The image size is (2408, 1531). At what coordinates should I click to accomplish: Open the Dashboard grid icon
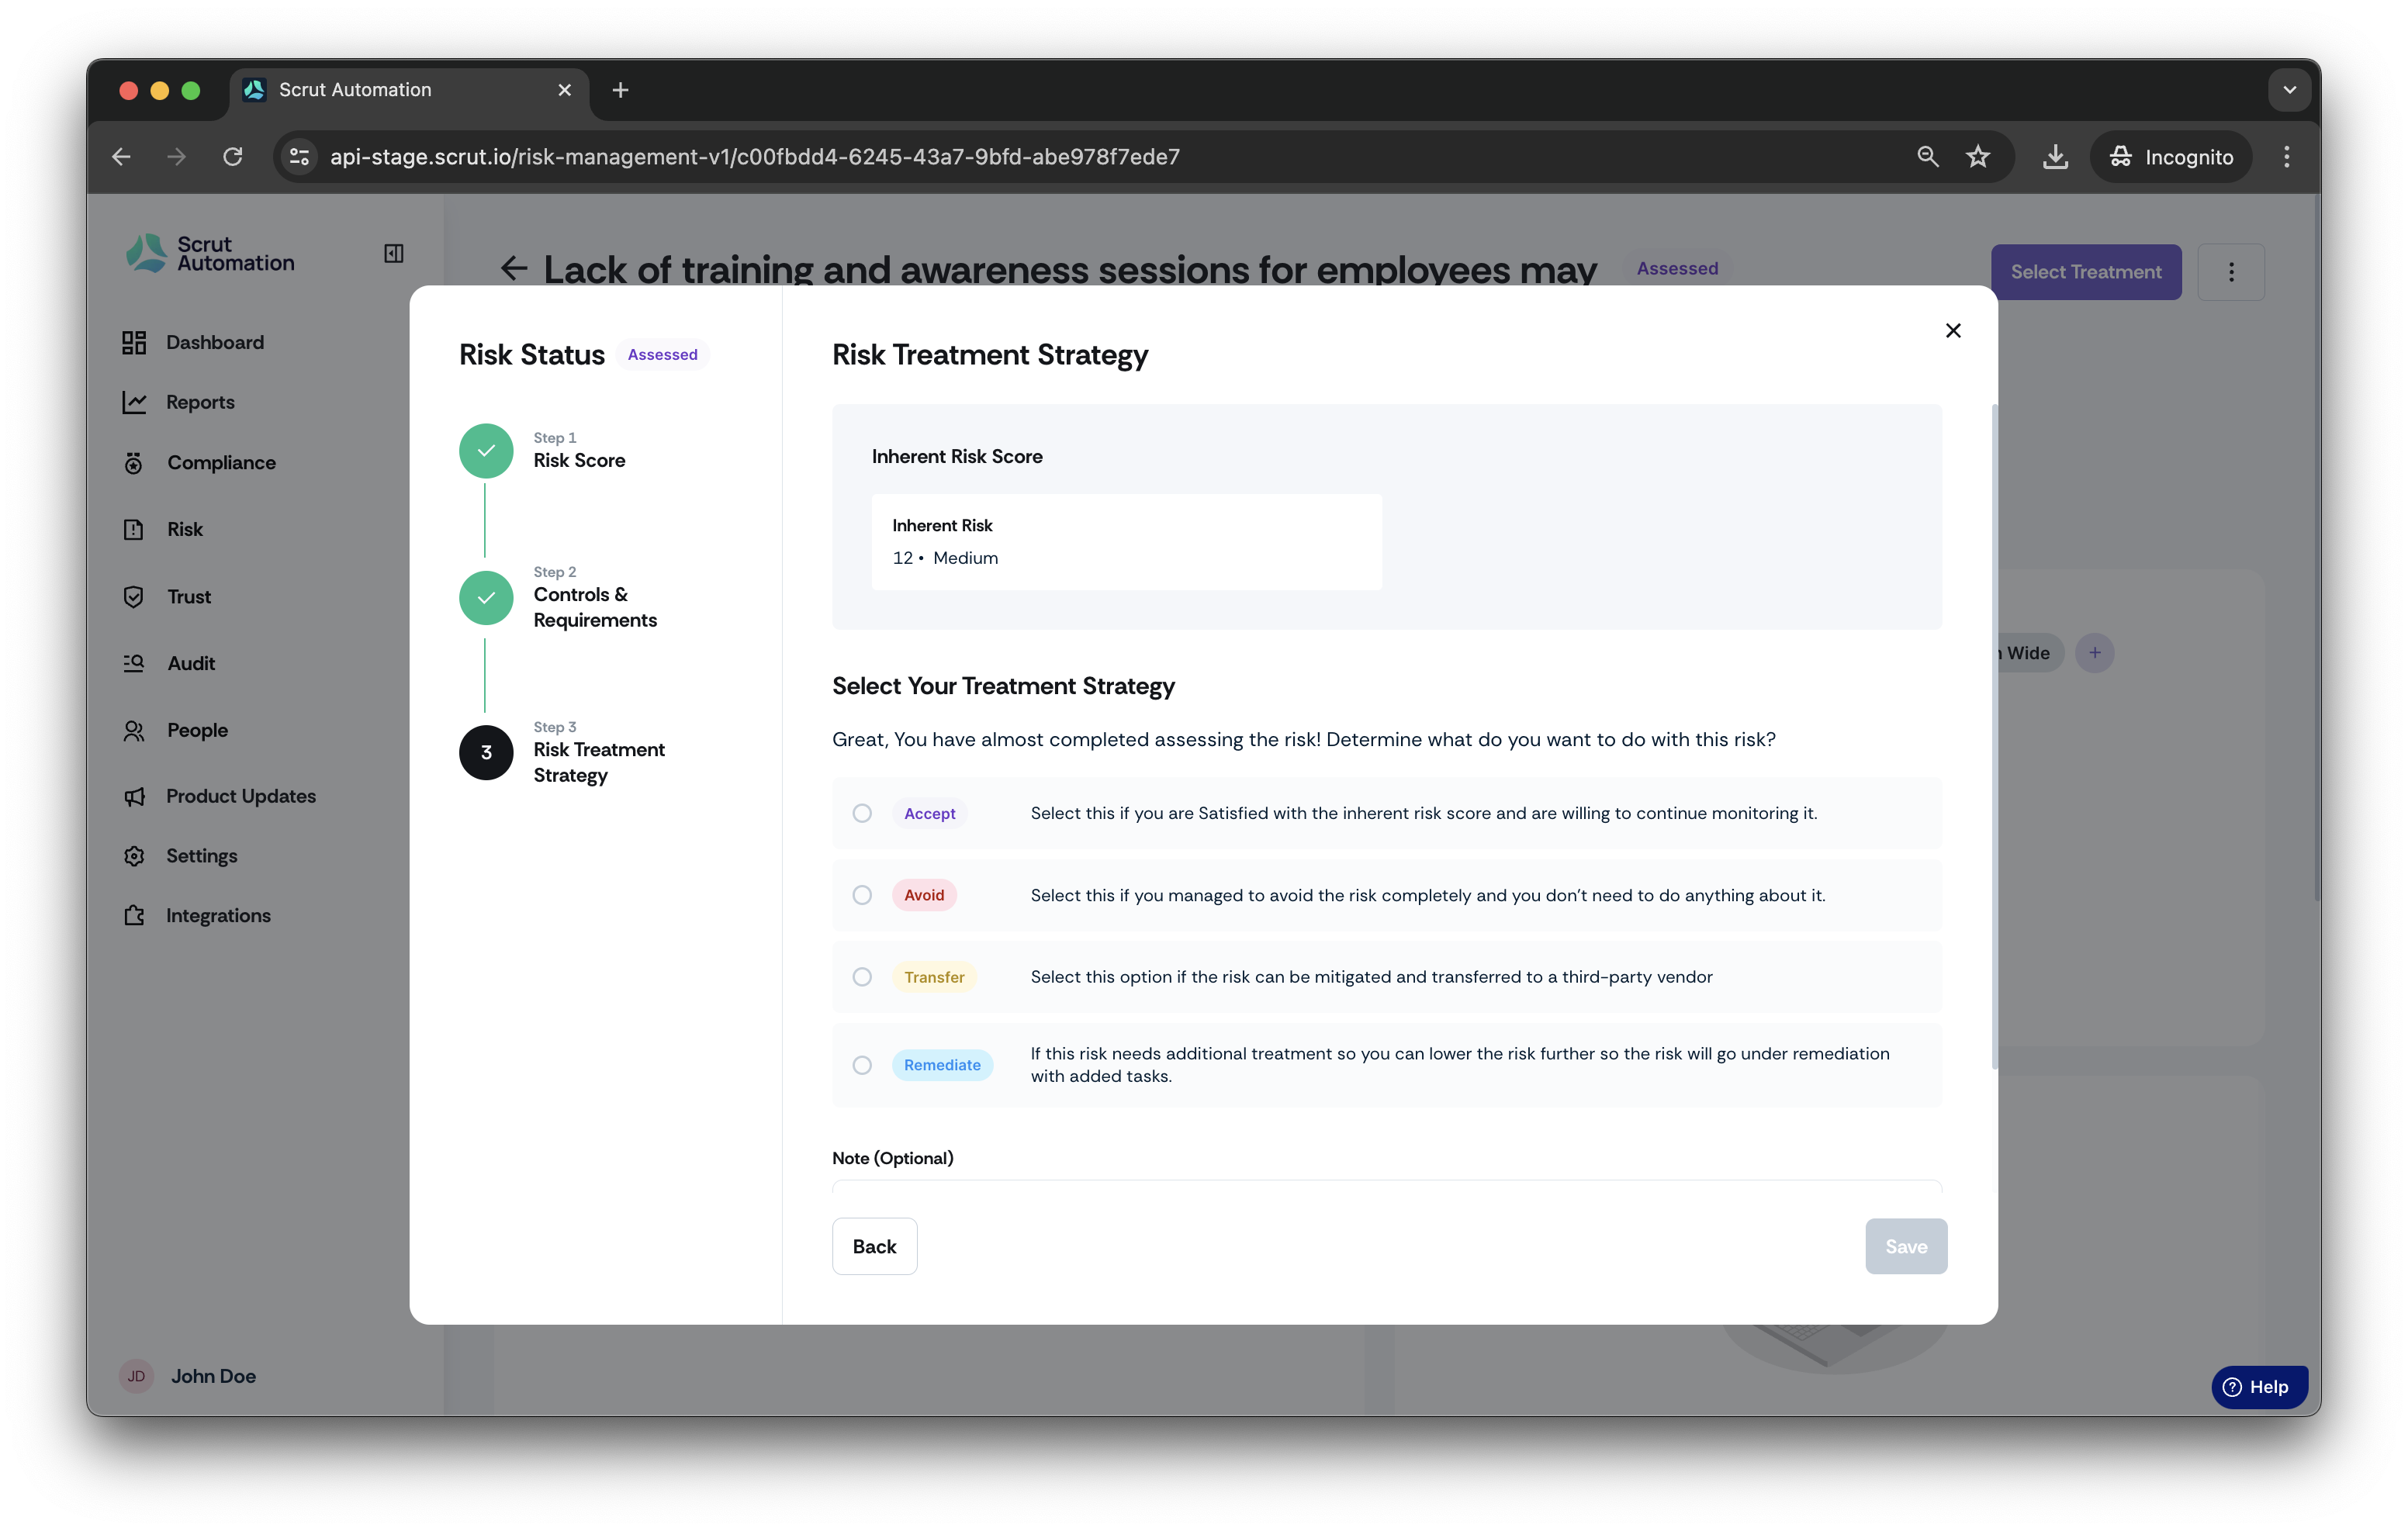click(x=134, y=342)
